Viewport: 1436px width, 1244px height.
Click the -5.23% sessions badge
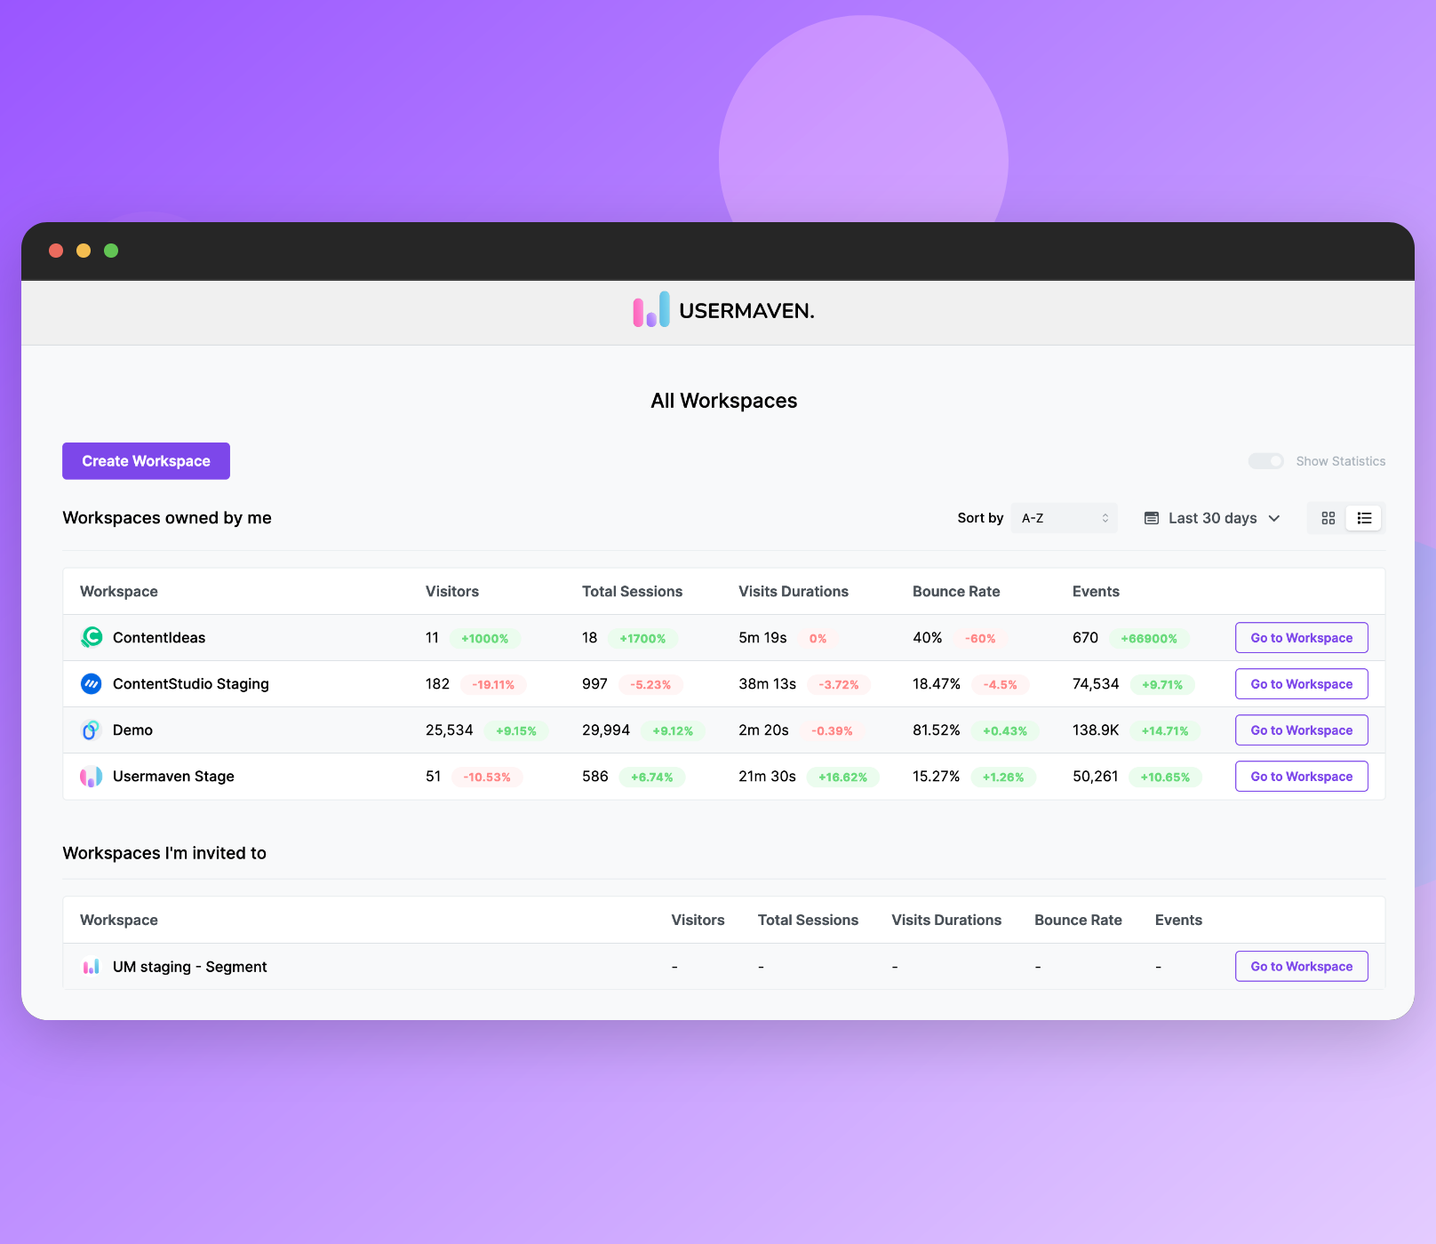pos(650,684)
